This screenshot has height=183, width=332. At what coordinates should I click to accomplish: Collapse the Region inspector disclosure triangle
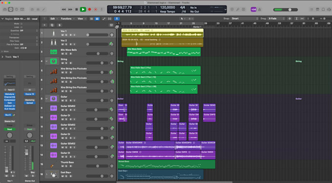[x=2, y=19]
